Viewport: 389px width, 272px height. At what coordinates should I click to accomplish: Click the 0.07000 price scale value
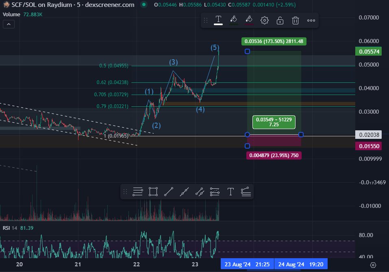[369, 17]
